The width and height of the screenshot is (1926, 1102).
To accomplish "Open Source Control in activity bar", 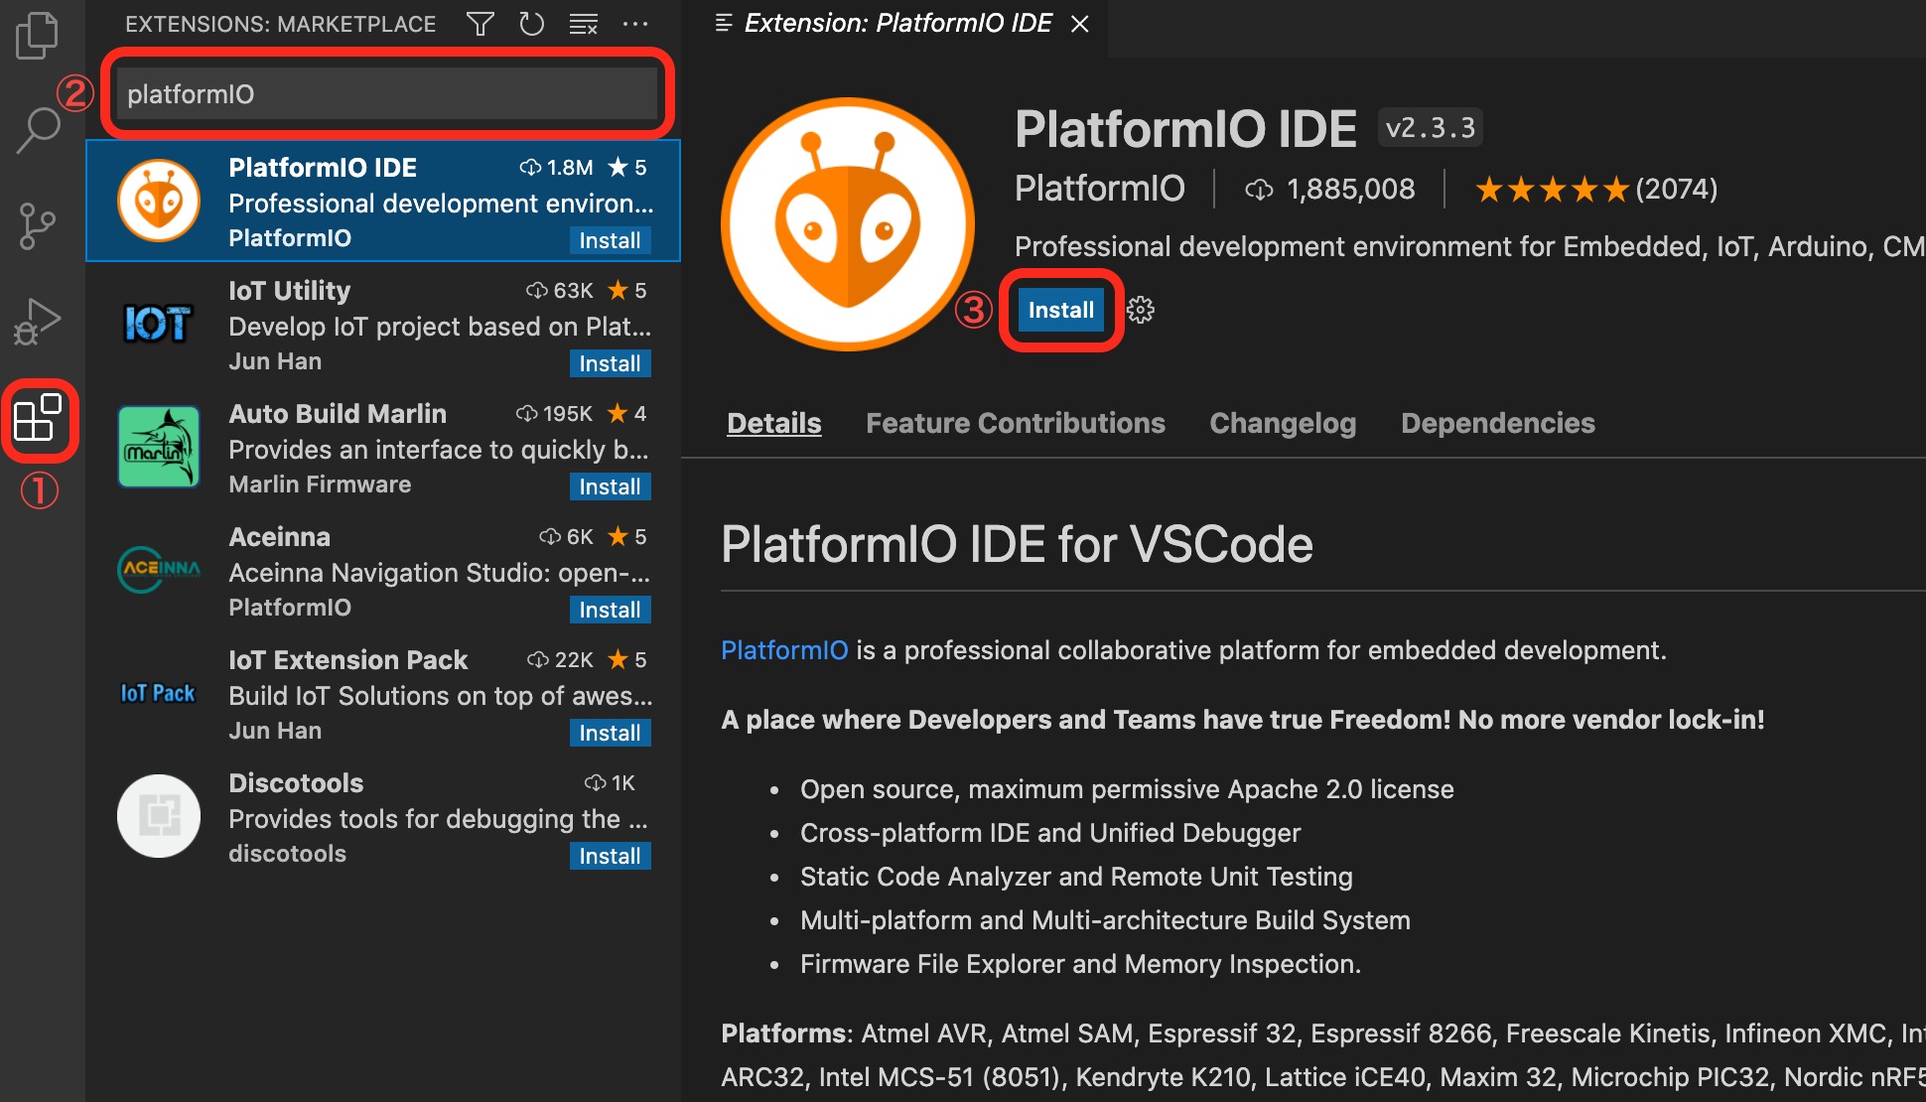I will (x=40, y=224).
